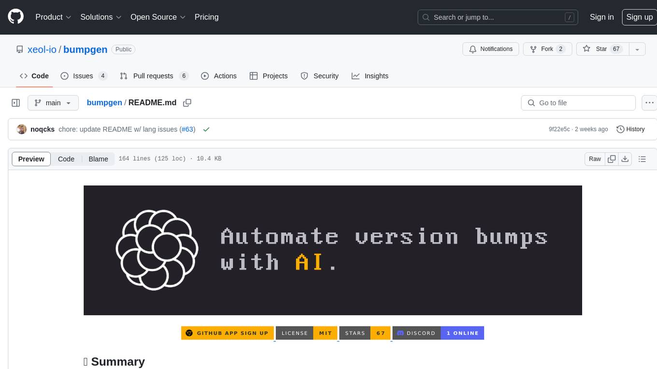The height and width of the screenshot is (369, 657).
Task: Click the Public visibility label
Action: click(123, 49)
